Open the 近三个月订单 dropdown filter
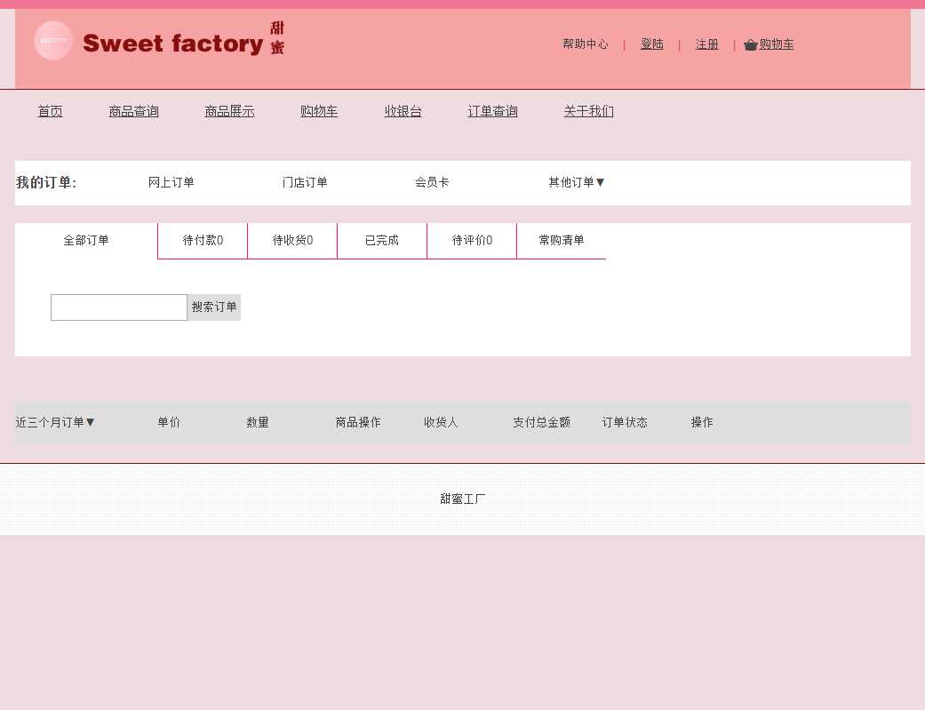The image size is (925, 710). point(55,422)
